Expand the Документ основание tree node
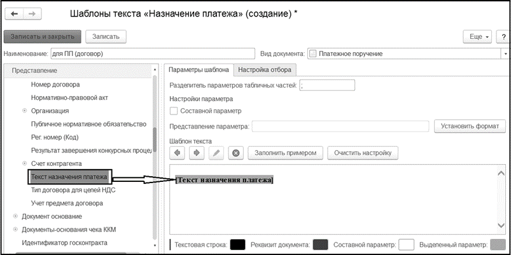 click(15, 216)
